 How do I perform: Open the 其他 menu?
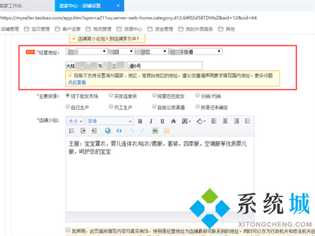tap(226, 29)
